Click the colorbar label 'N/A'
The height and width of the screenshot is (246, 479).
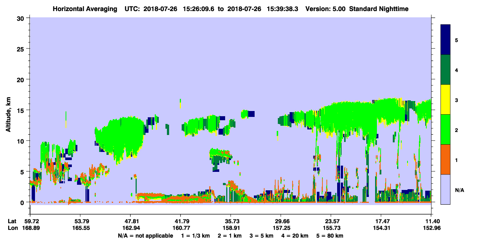[x=459, y=190]
